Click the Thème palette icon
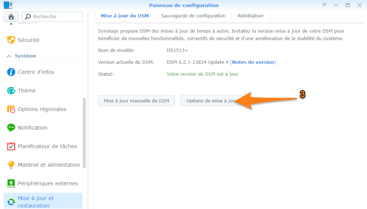 point(11,90)
